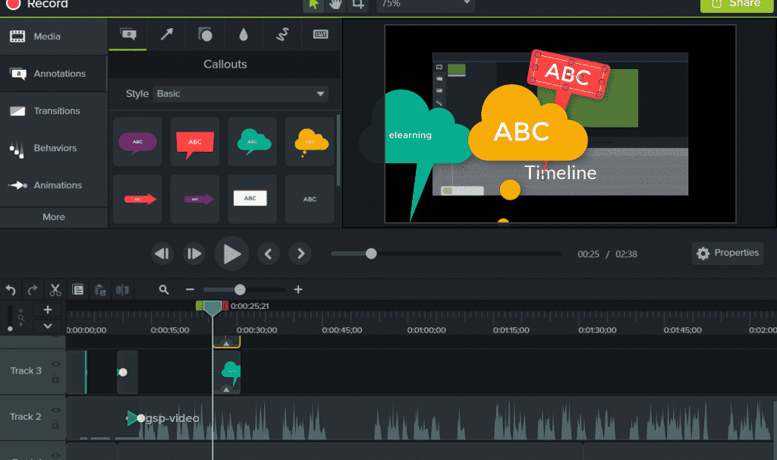Select the Keystroke callouts annotation tab
The height and width of the screenshot is (460, 777).
click(321, 34)
